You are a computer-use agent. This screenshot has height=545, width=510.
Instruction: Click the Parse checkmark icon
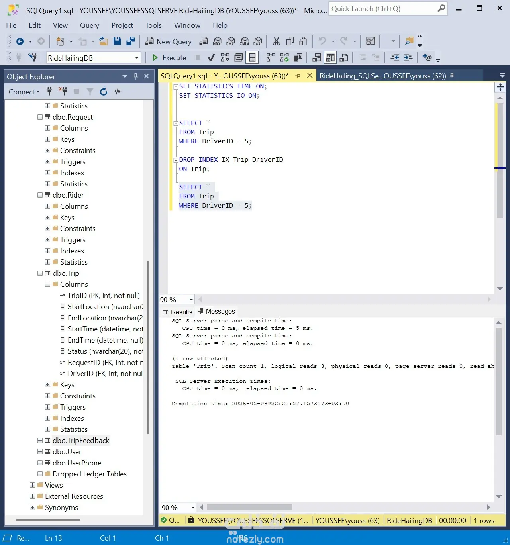(x=212, y=58)
